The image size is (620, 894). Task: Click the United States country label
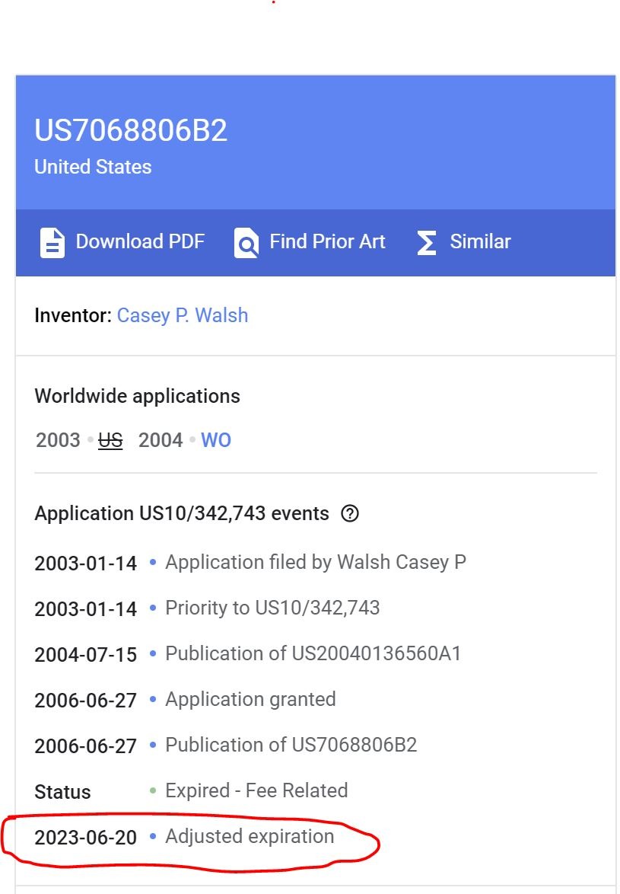(x=93, y=167)
